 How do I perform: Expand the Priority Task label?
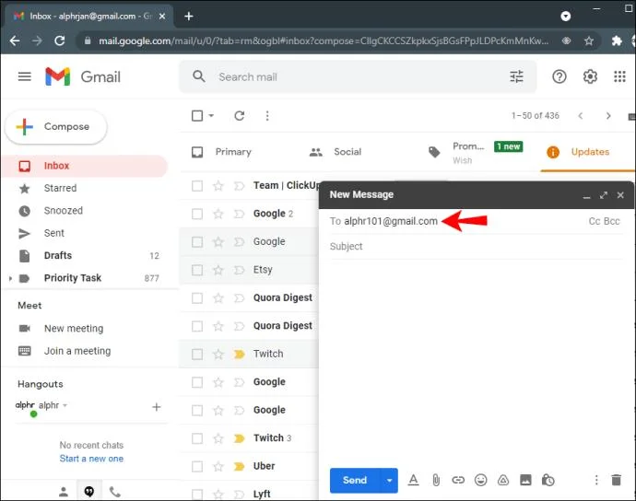(x=10, y=278)
